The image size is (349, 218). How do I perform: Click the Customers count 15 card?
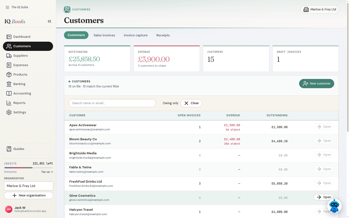click(236, 59)
